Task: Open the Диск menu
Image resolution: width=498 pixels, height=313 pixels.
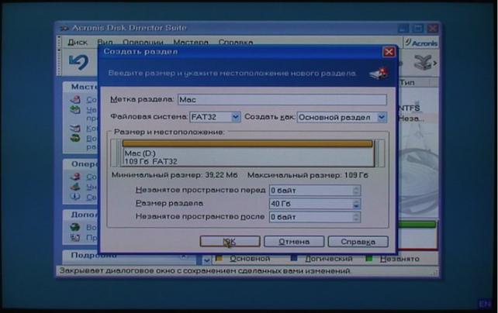Action: [x=77, y=42]
